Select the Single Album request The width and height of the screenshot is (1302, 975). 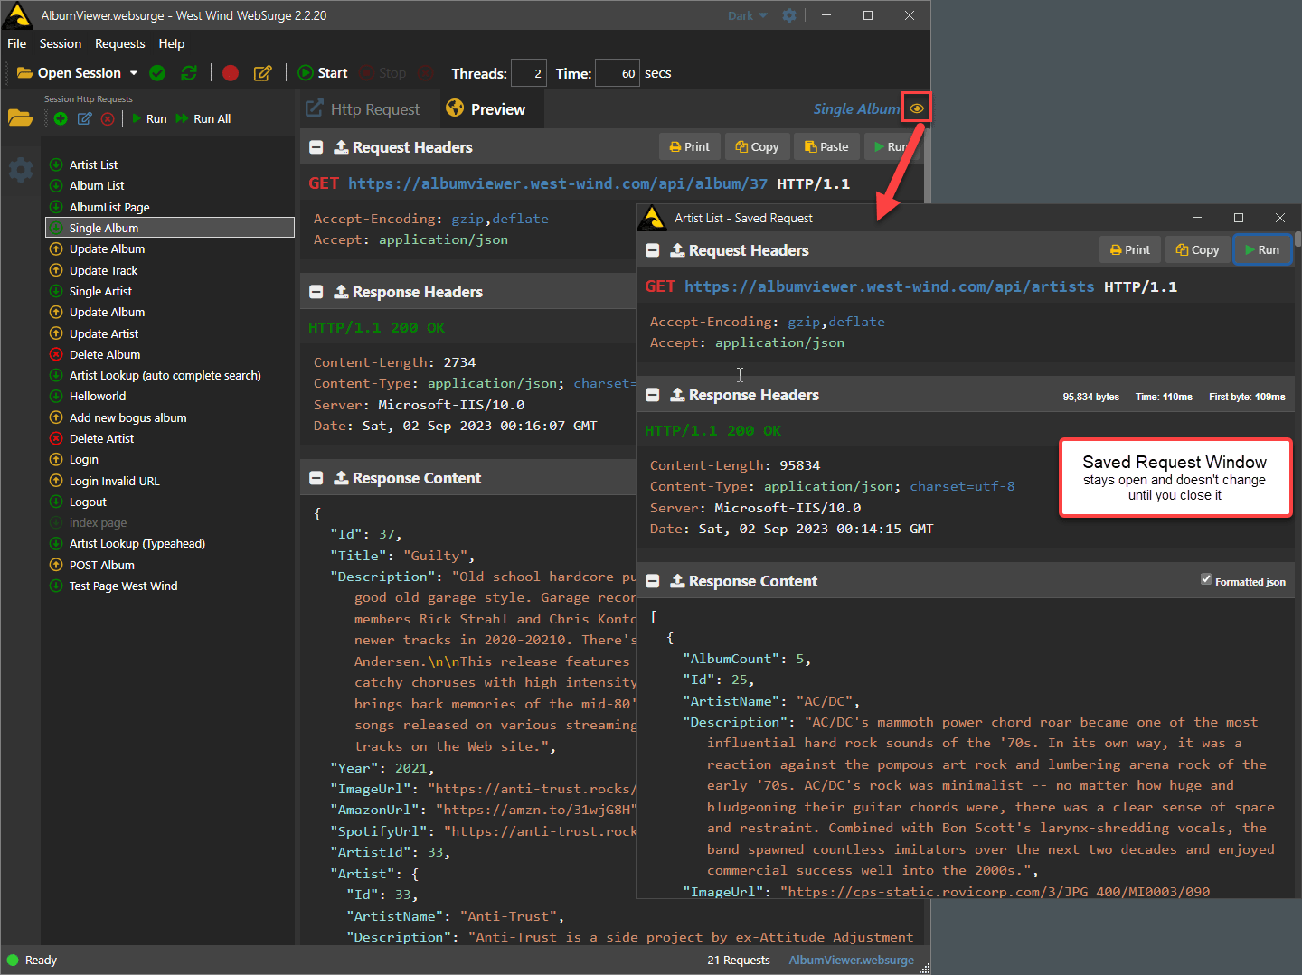170,228
